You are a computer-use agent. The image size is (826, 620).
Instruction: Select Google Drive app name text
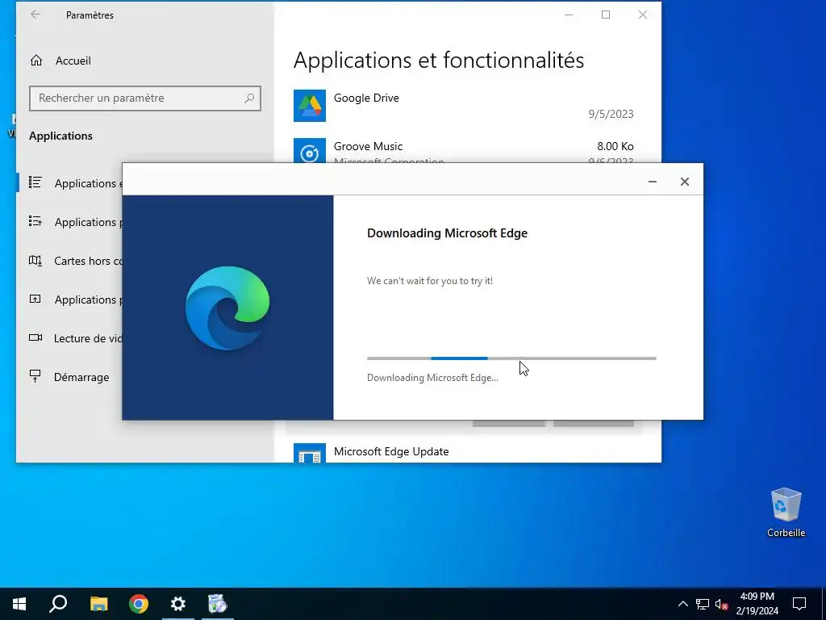(366, 98)
